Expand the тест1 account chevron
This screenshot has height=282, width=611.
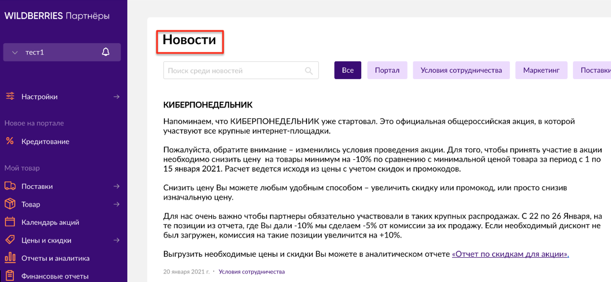[x=15, y=53]
